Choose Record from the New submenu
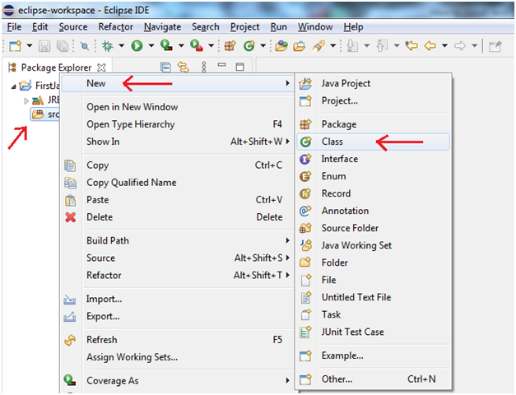The height and width of the screenshot is (395, 516). [x=373, y=193]
